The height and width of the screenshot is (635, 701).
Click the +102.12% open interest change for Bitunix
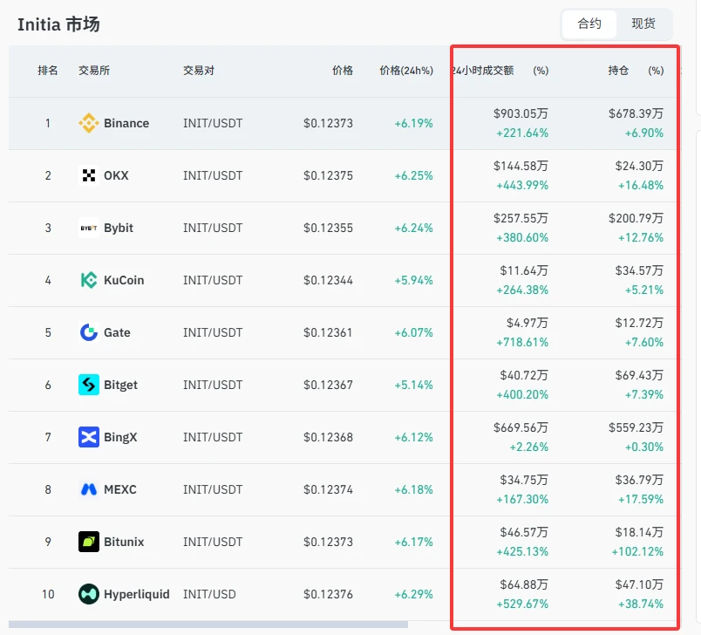(x=637, y=551)
